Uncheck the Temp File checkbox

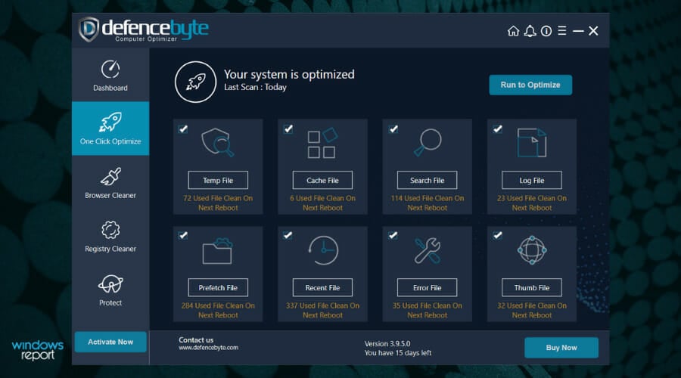183,129
